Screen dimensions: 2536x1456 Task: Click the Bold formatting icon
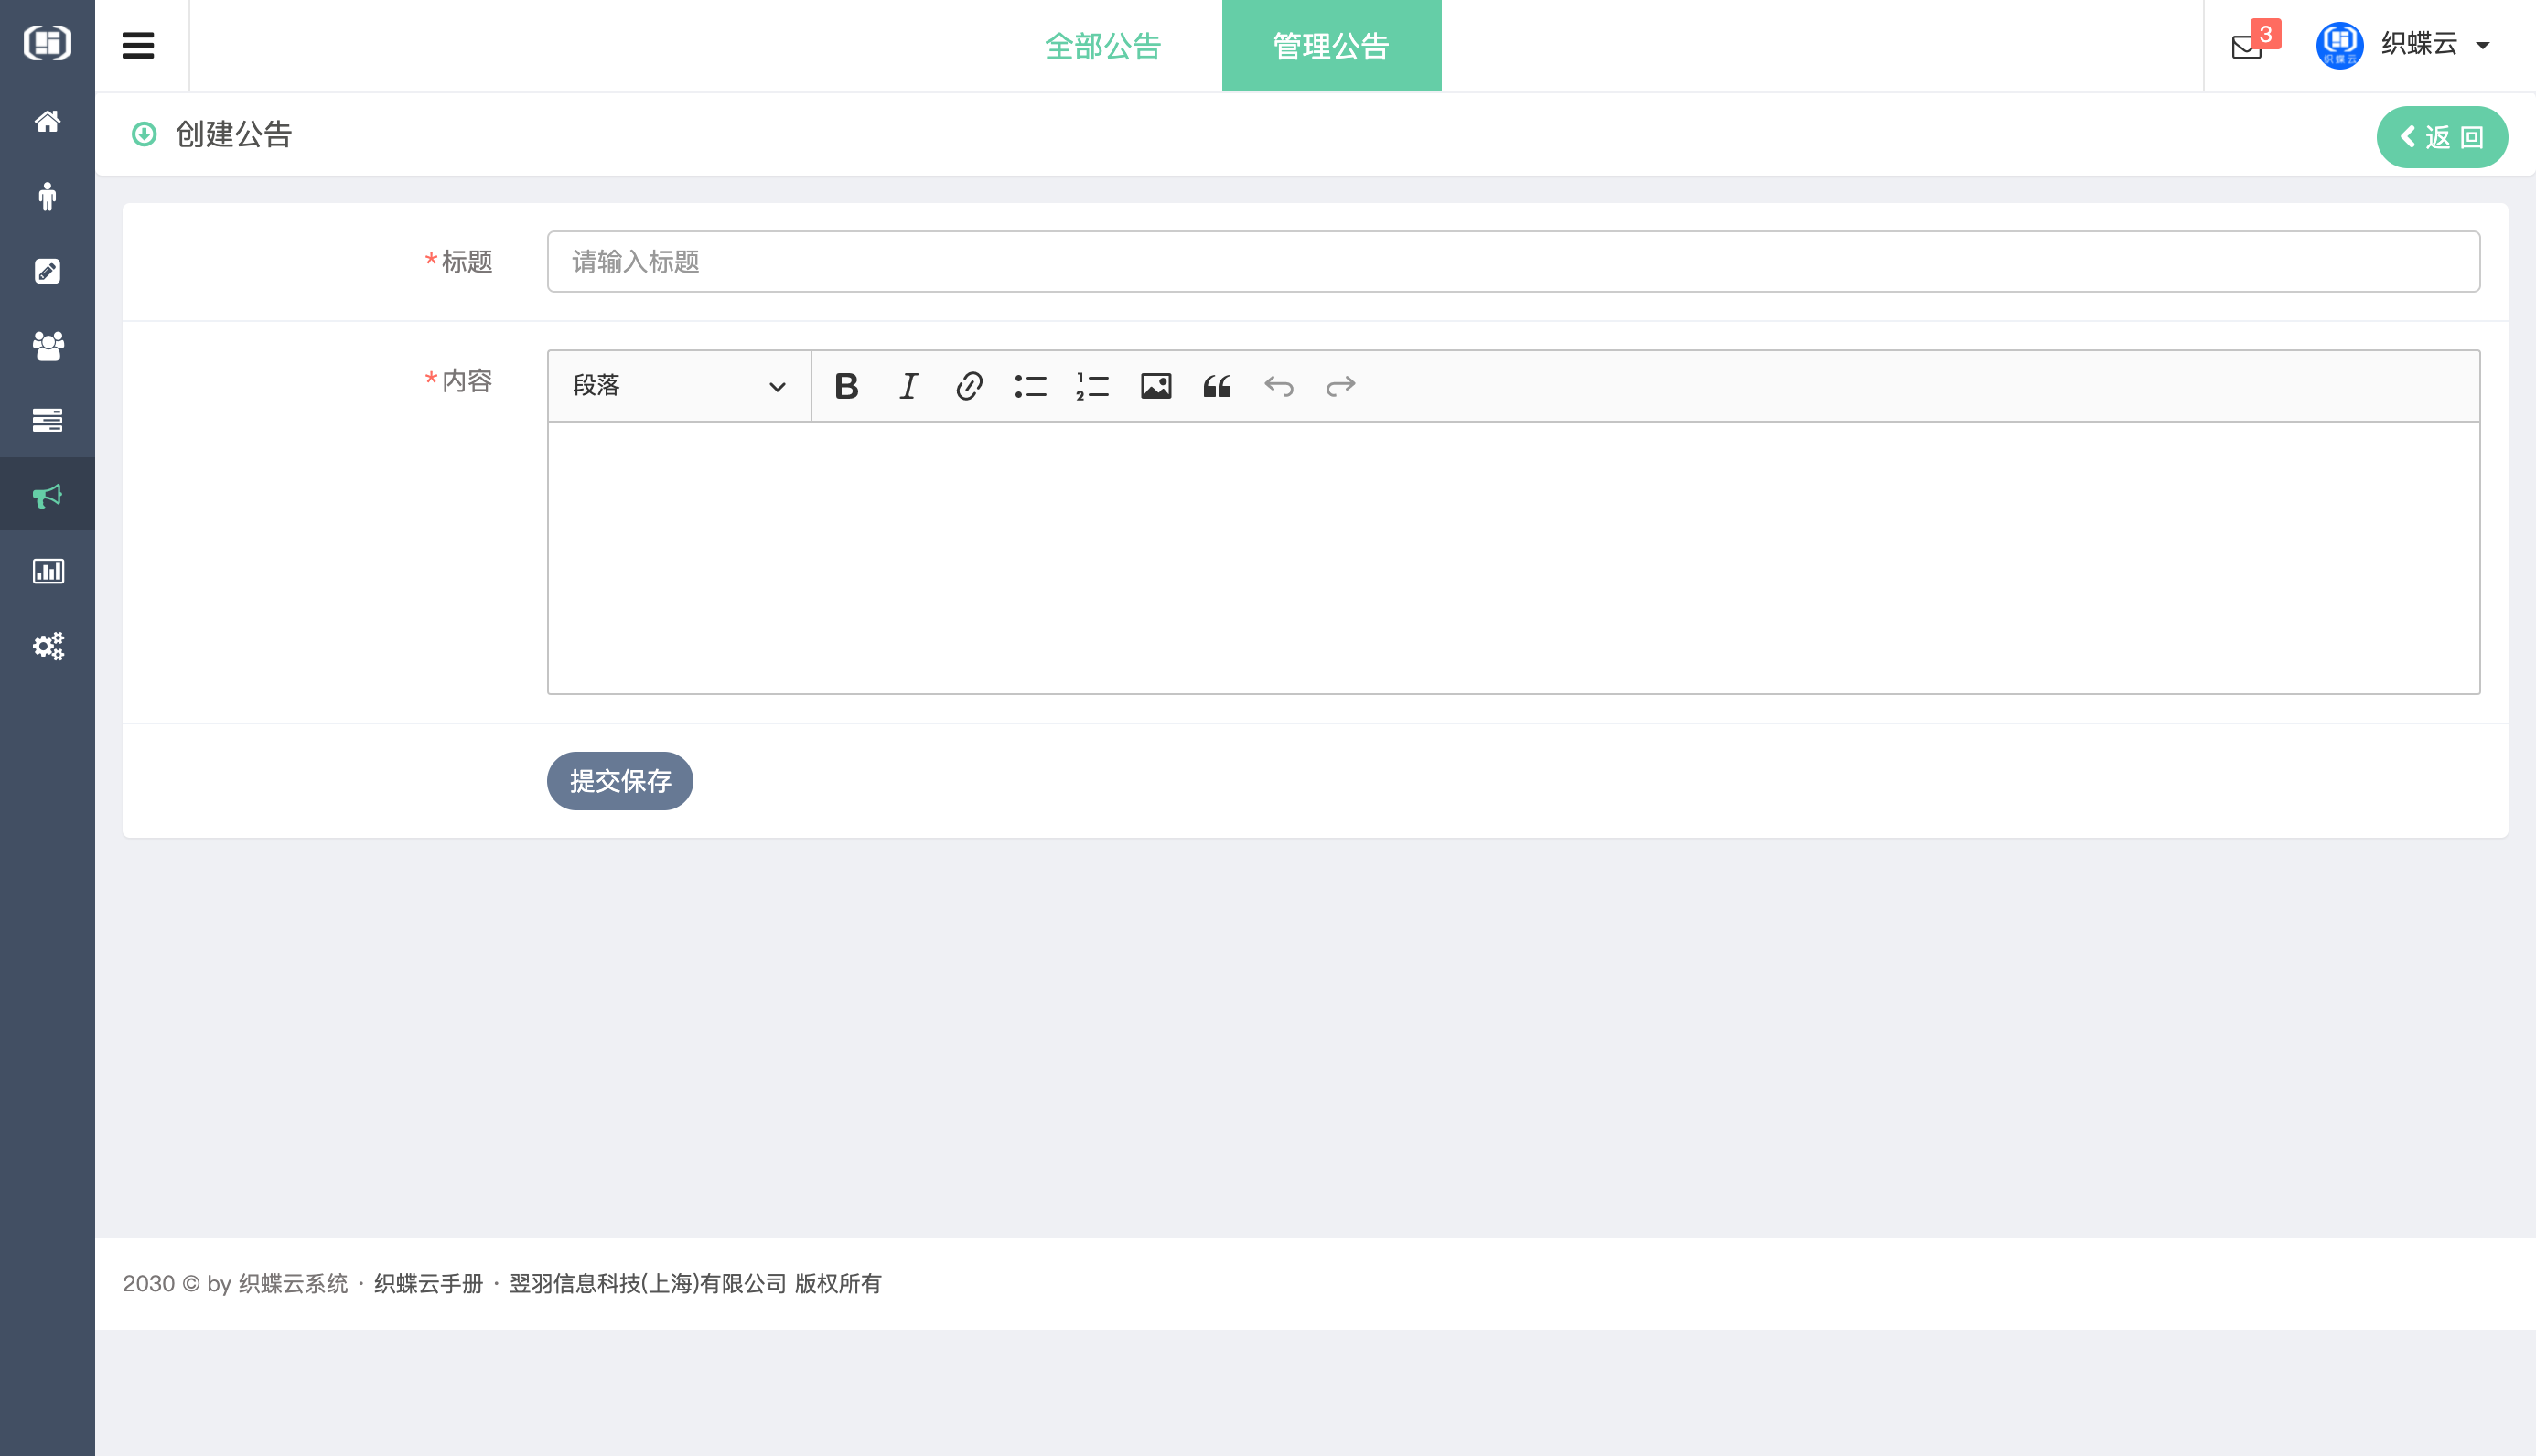[846, 386]
